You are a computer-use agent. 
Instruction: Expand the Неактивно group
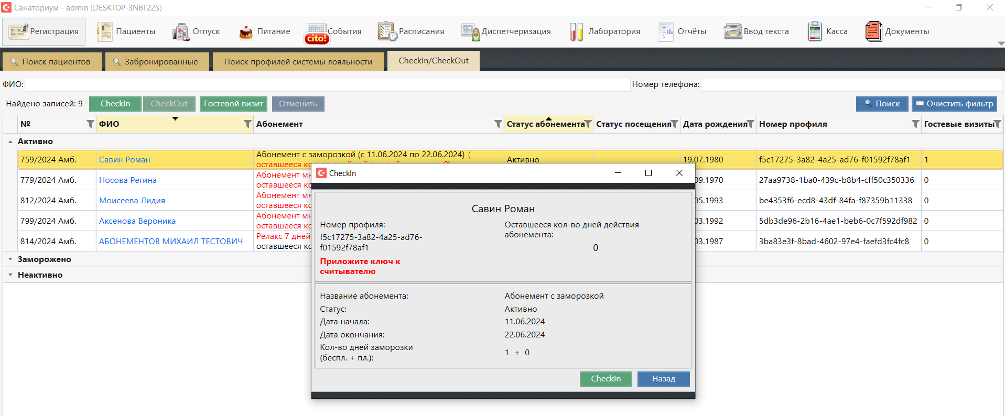[10, 275]
